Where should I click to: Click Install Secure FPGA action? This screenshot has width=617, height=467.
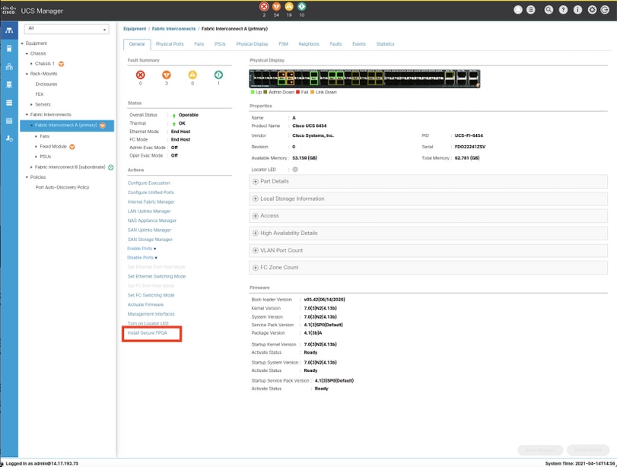(148, 333)
